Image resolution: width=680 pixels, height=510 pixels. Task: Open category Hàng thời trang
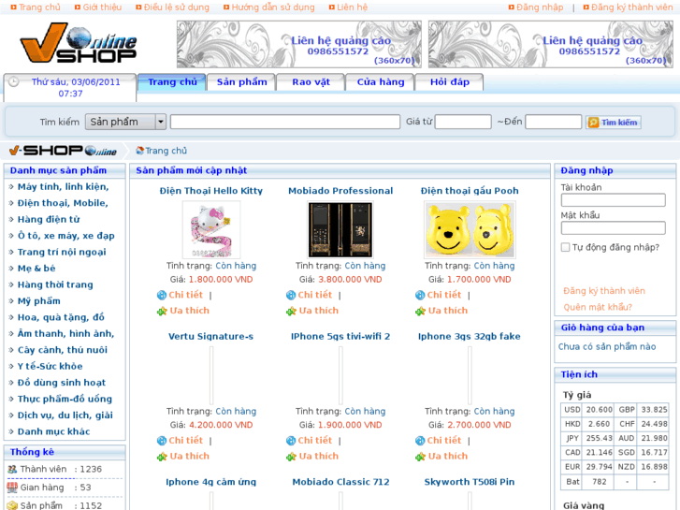click(55, 284)
